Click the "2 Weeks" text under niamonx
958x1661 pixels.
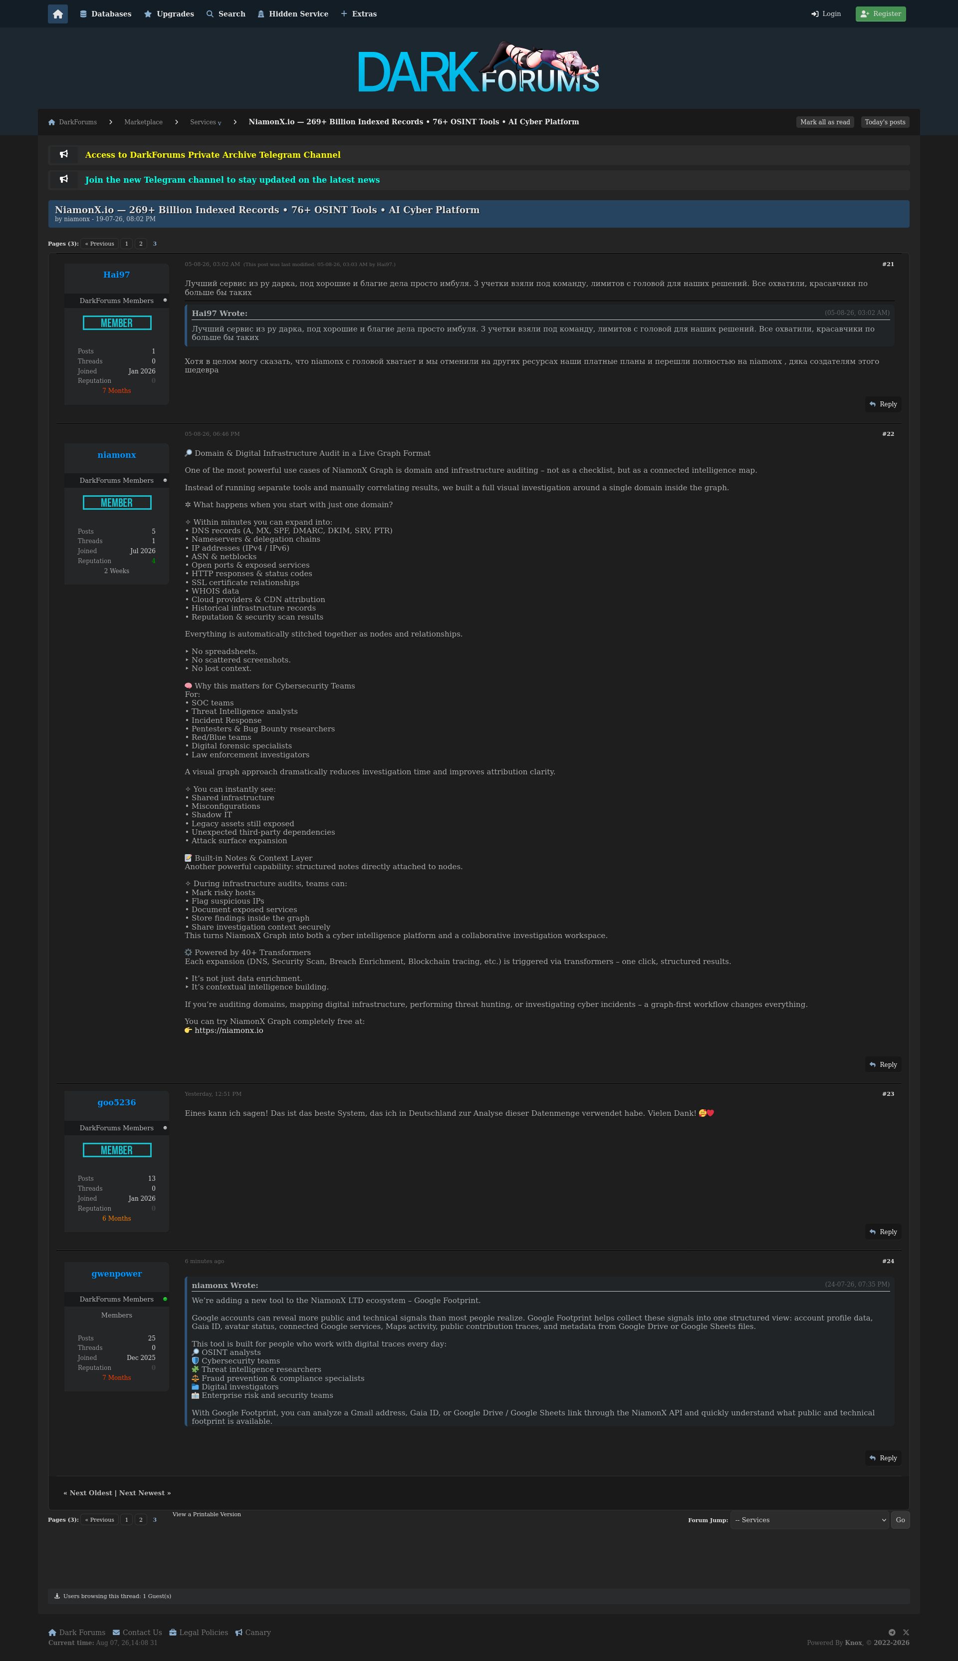click(x=116, y=572)
